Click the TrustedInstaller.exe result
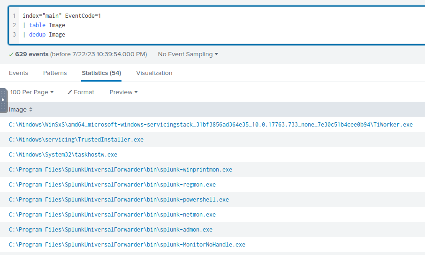Viewport: 425px width, 255px height. pos(76,140)
